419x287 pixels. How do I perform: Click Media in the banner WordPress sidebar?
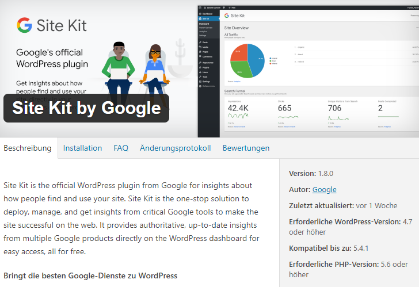204,47
